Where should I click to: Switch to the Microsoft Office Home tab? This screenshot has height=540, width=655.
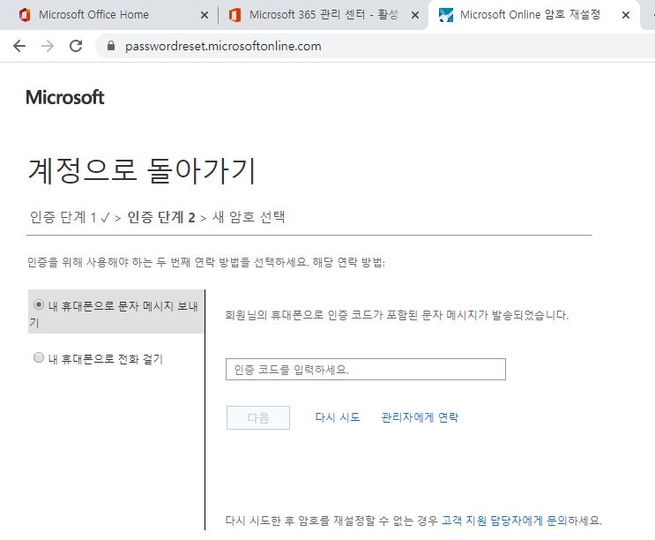93,15
